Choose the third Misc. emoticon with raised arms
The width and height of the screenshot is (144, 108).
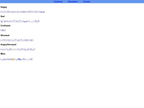point(27,59)
